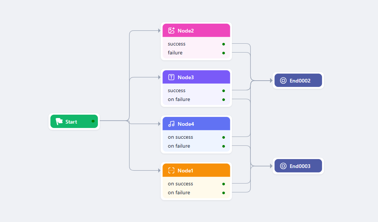378x222 pixels.
Task: Click Node2 success output port dot
Action: tap(224, 44)
